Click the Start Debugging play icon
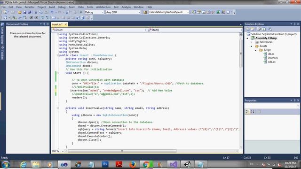Screen dimensions: 301x169 [81, 12]
